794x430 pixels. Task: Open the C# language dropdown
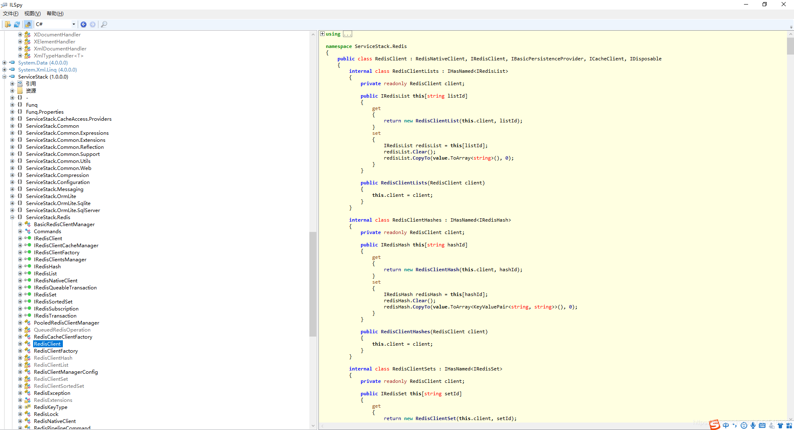56,24
